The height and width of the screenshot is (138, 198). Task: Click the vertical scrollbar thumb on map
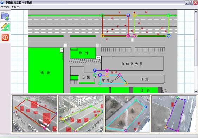click(196, 39)
